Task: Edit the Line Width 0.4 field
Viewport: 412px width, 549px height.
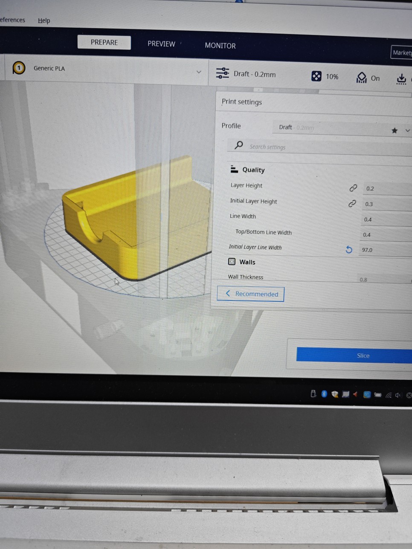Action: (386, 220)
